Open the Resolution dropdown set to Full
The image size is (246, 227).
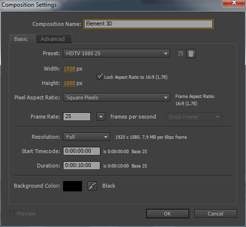point(86,137)
